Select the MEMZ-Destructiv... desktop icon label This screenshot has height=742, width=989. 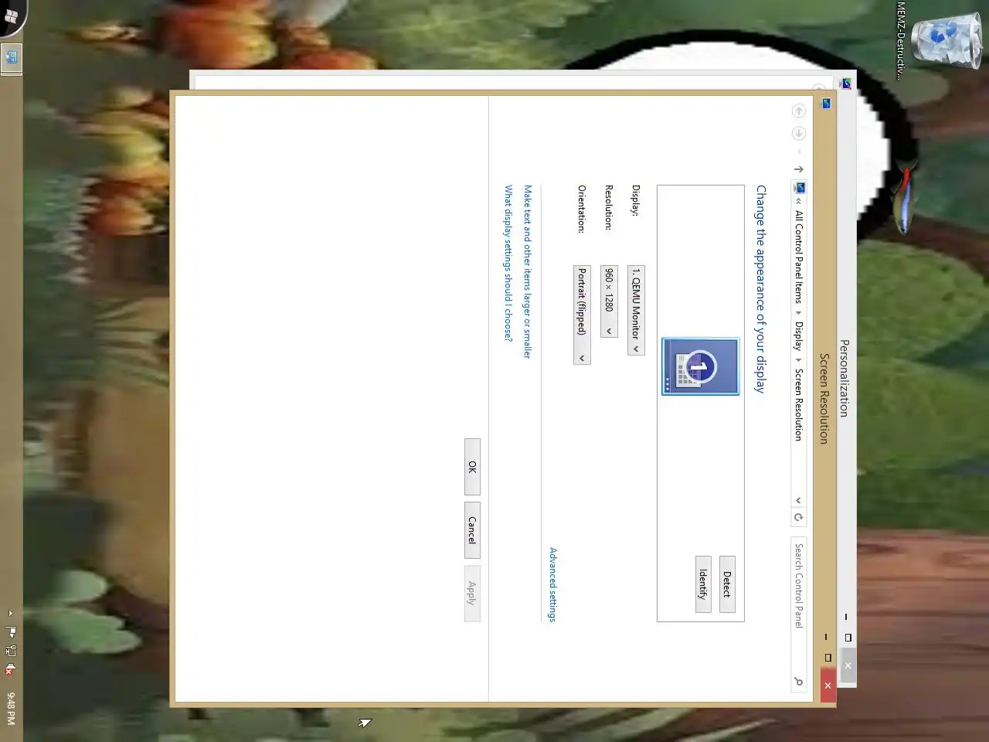(x=901, y=40)
